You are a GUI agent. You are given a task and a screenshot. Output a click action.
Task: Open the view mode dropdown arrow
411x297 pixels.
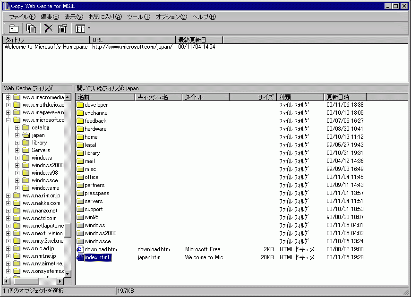click(89, 28)
